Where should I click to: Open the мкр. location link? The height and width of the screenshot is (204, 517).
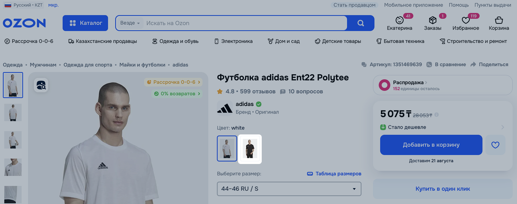coord(53,5)
